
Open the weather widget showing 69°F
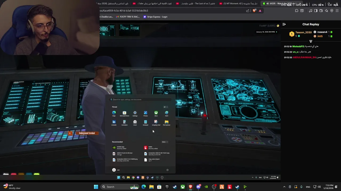[12, 187]
